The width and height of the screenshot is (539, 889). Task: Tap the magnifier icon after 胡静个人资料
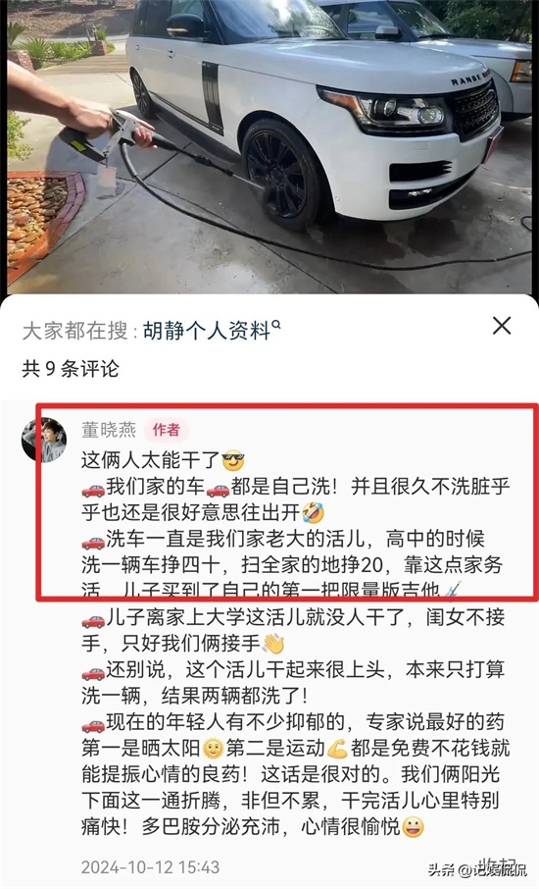pos(276,325)
